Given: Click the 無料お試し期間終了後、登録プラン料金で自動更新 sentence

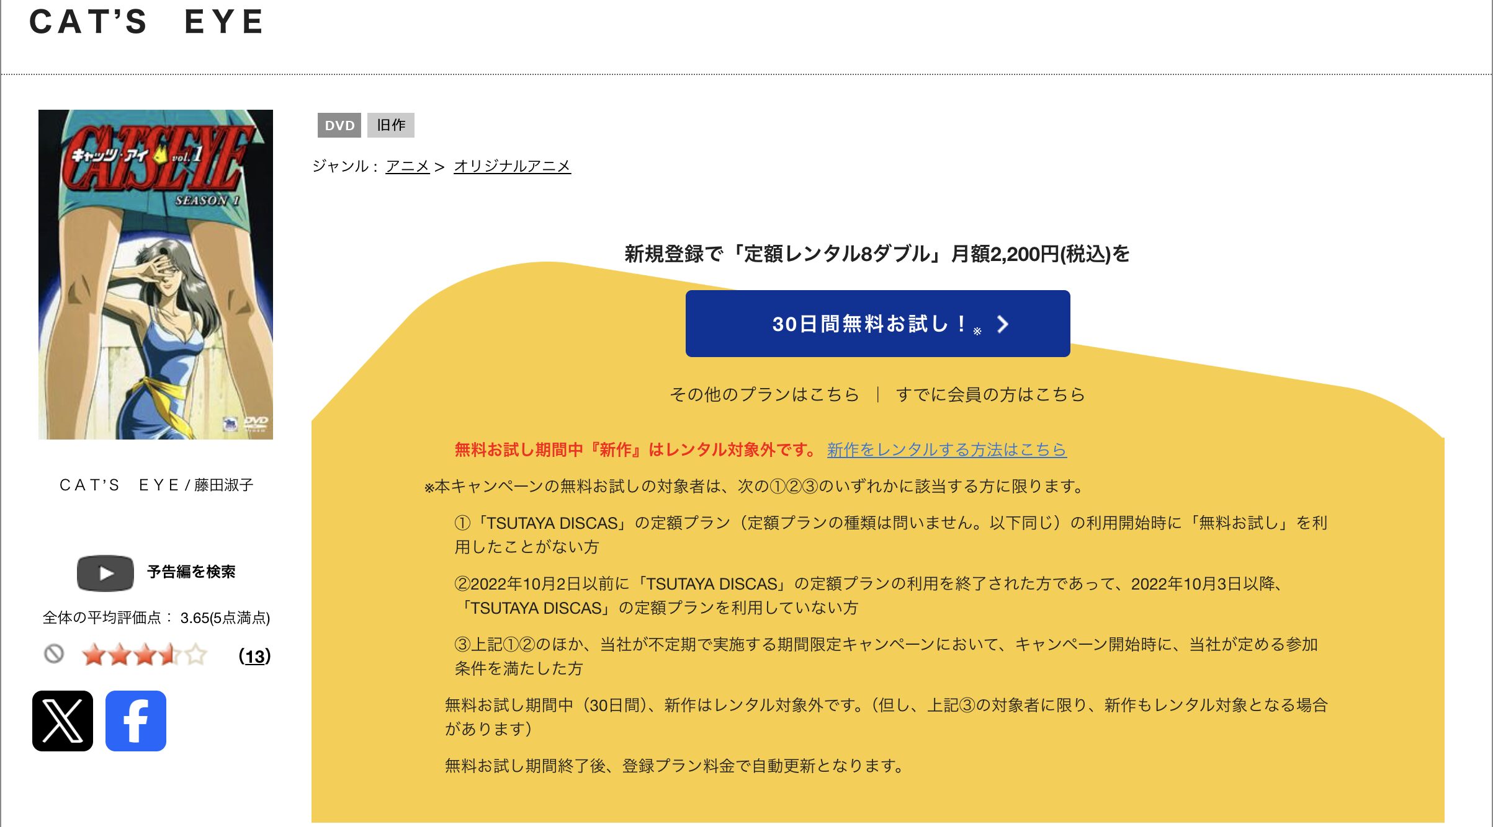Looking at the screenshot, I should pyautogui.click(x=675, y=766).
